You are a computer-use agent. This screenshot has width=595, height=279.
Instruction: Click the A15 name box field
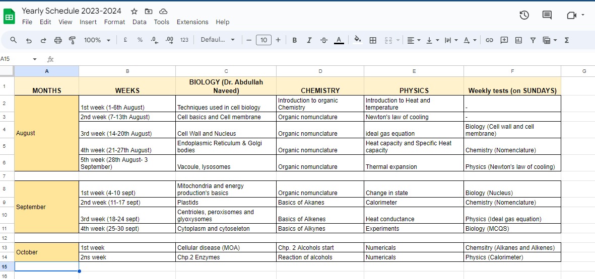tap(19, 59)
